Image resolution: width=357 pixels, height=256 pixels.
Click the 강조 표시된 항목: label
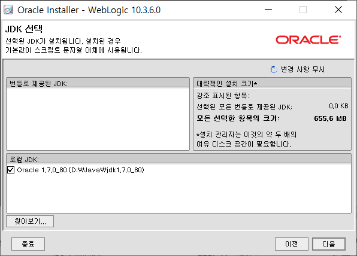(x=223, y=96)
